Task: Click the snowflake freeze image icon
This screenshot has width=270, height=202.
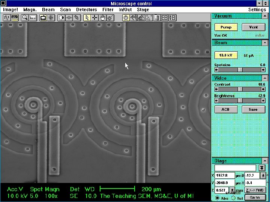Action: (51, 18)
